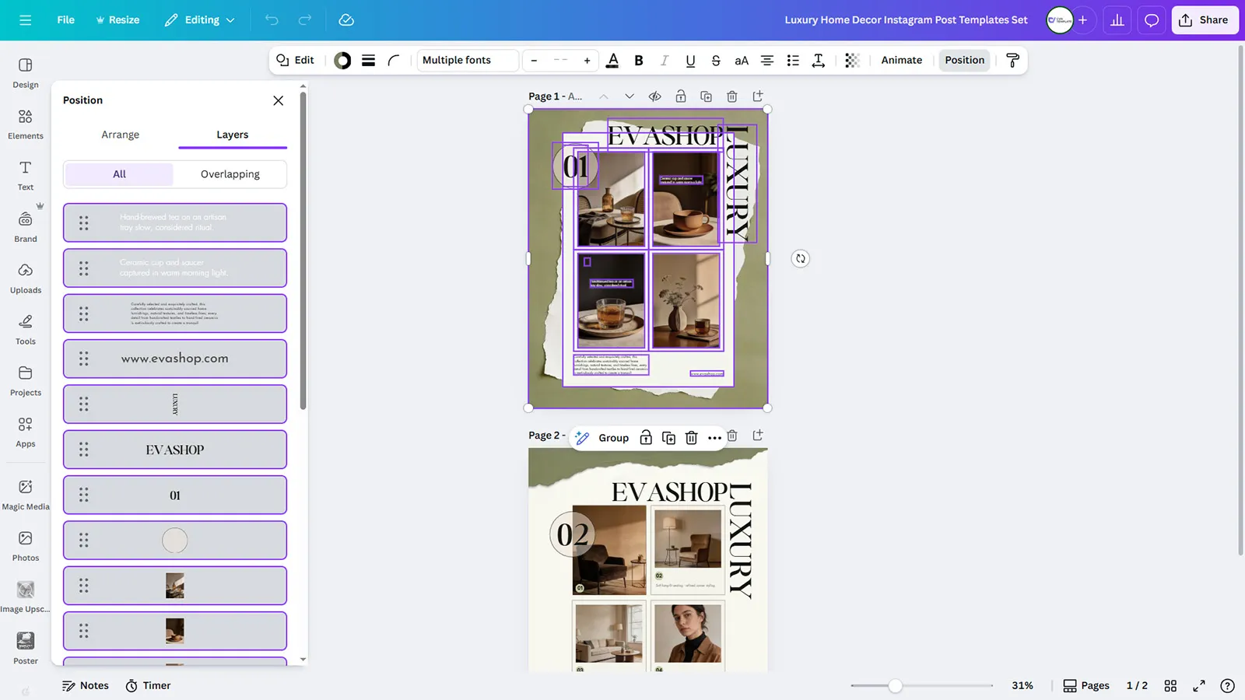Open the analytics chart icon
This screenshot has height=700, width=1245.
(x=1117, y=20)
